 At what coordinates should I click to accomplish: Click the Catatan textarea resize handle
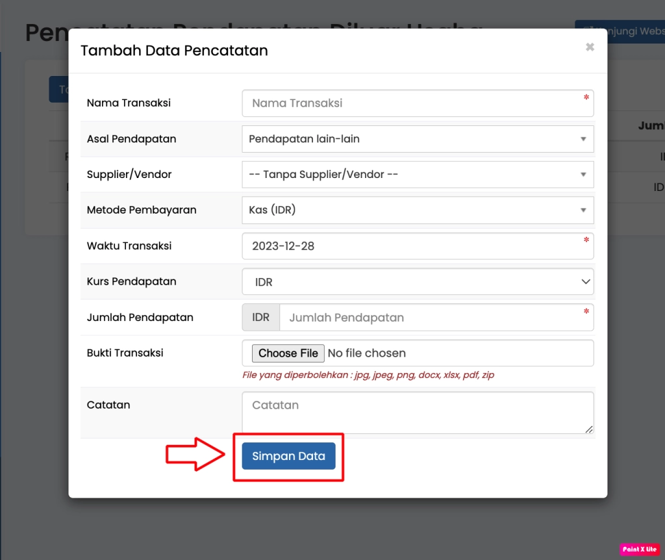589,429
